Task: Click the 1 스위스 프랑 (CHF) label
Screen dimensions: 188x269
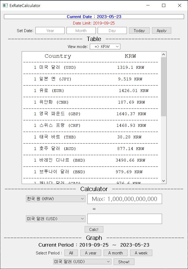Action: 57,125
